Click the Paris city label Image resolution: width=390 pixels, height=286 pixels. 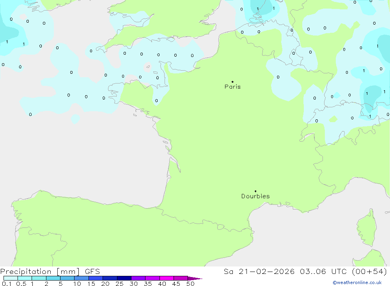click(x=232, y=87)
